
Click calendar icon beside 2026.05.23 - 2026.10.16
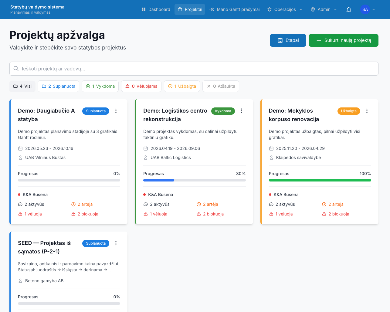20,148
